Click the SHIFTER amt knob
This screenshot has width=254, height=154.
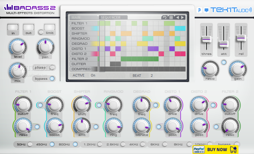click(x=82, y=126)
